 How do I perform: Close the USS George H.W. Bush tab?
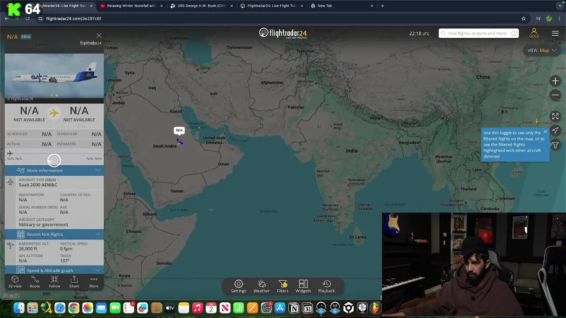point(232,6)
